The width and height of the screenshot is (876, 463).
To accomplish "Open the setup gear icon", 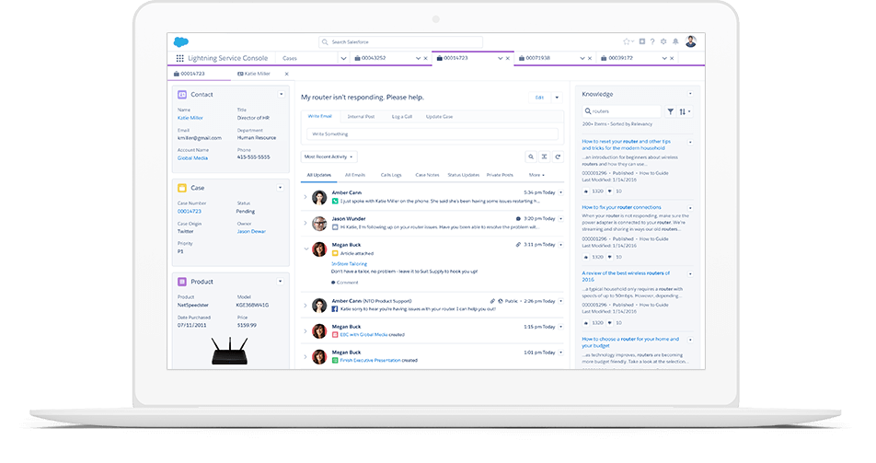I will 663,41.
